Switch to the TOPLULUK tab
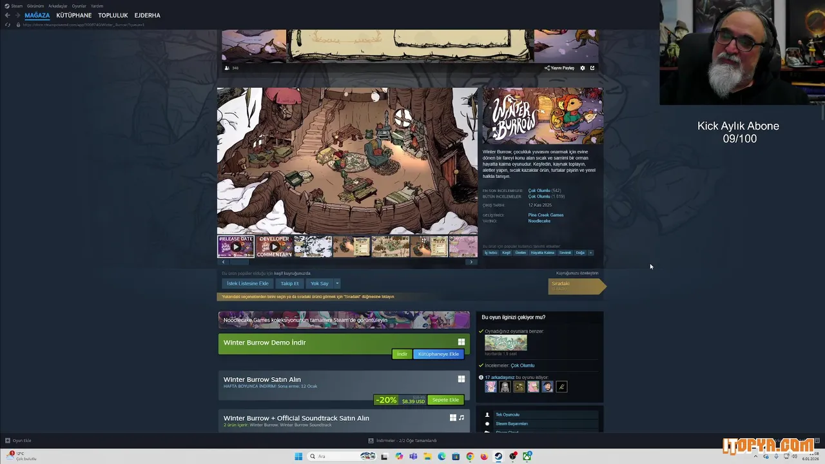 (113, 15)
